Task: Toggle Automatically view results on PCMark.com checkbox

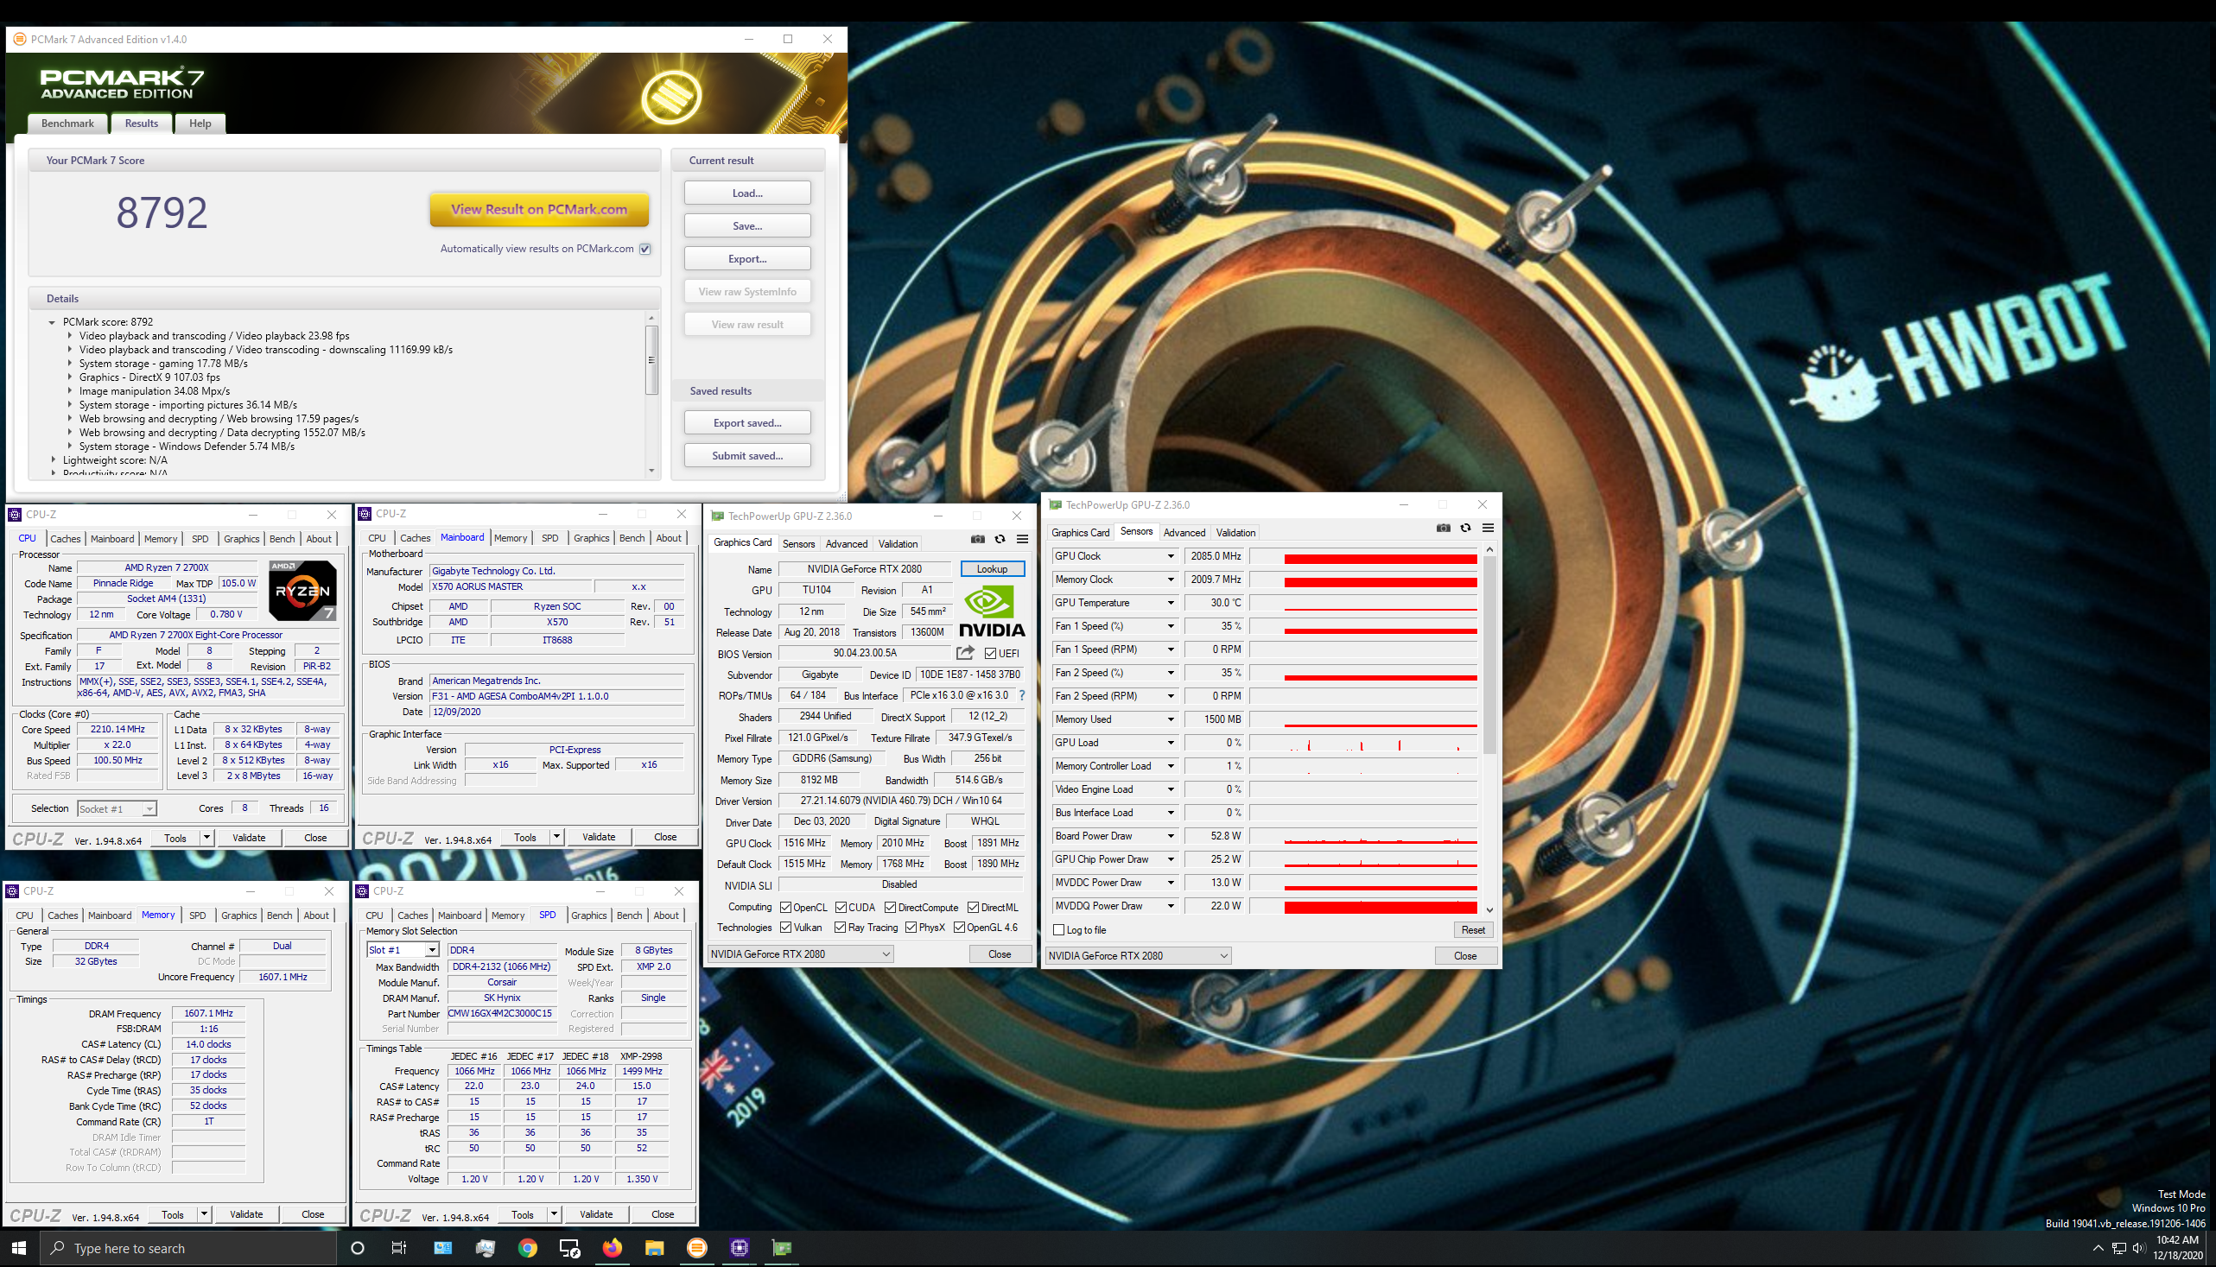Action: pos(645,249)
